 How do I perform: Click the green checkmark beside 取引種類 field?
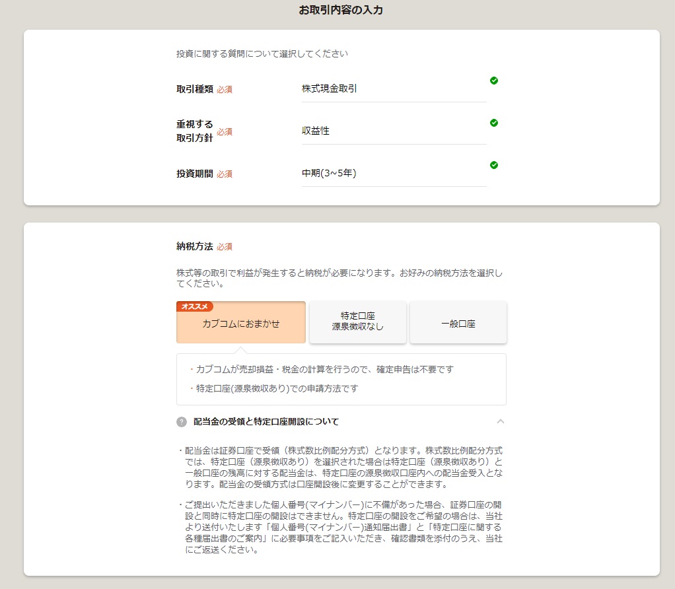click(494, 81)
